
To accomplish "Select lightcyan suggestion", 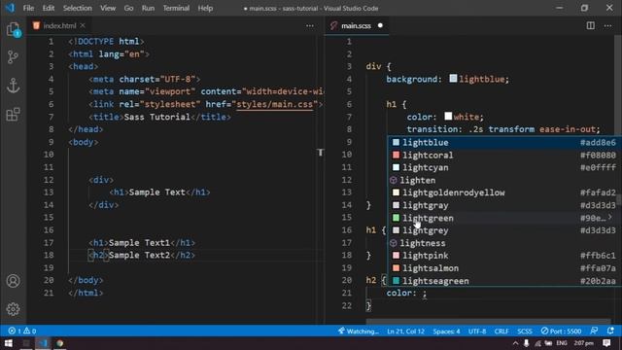I will [504, 167].
